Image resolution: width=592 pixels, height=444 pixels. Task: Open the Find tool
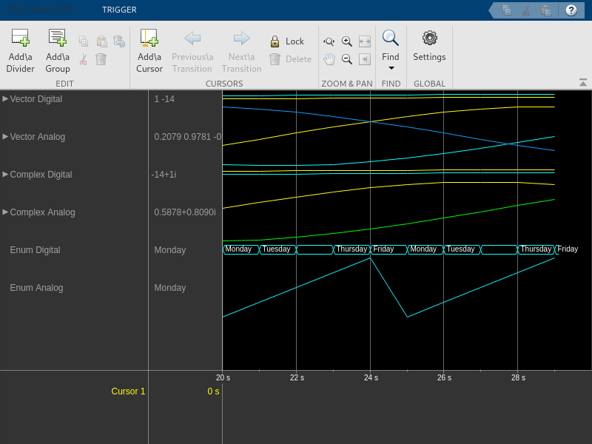[391, 45]
